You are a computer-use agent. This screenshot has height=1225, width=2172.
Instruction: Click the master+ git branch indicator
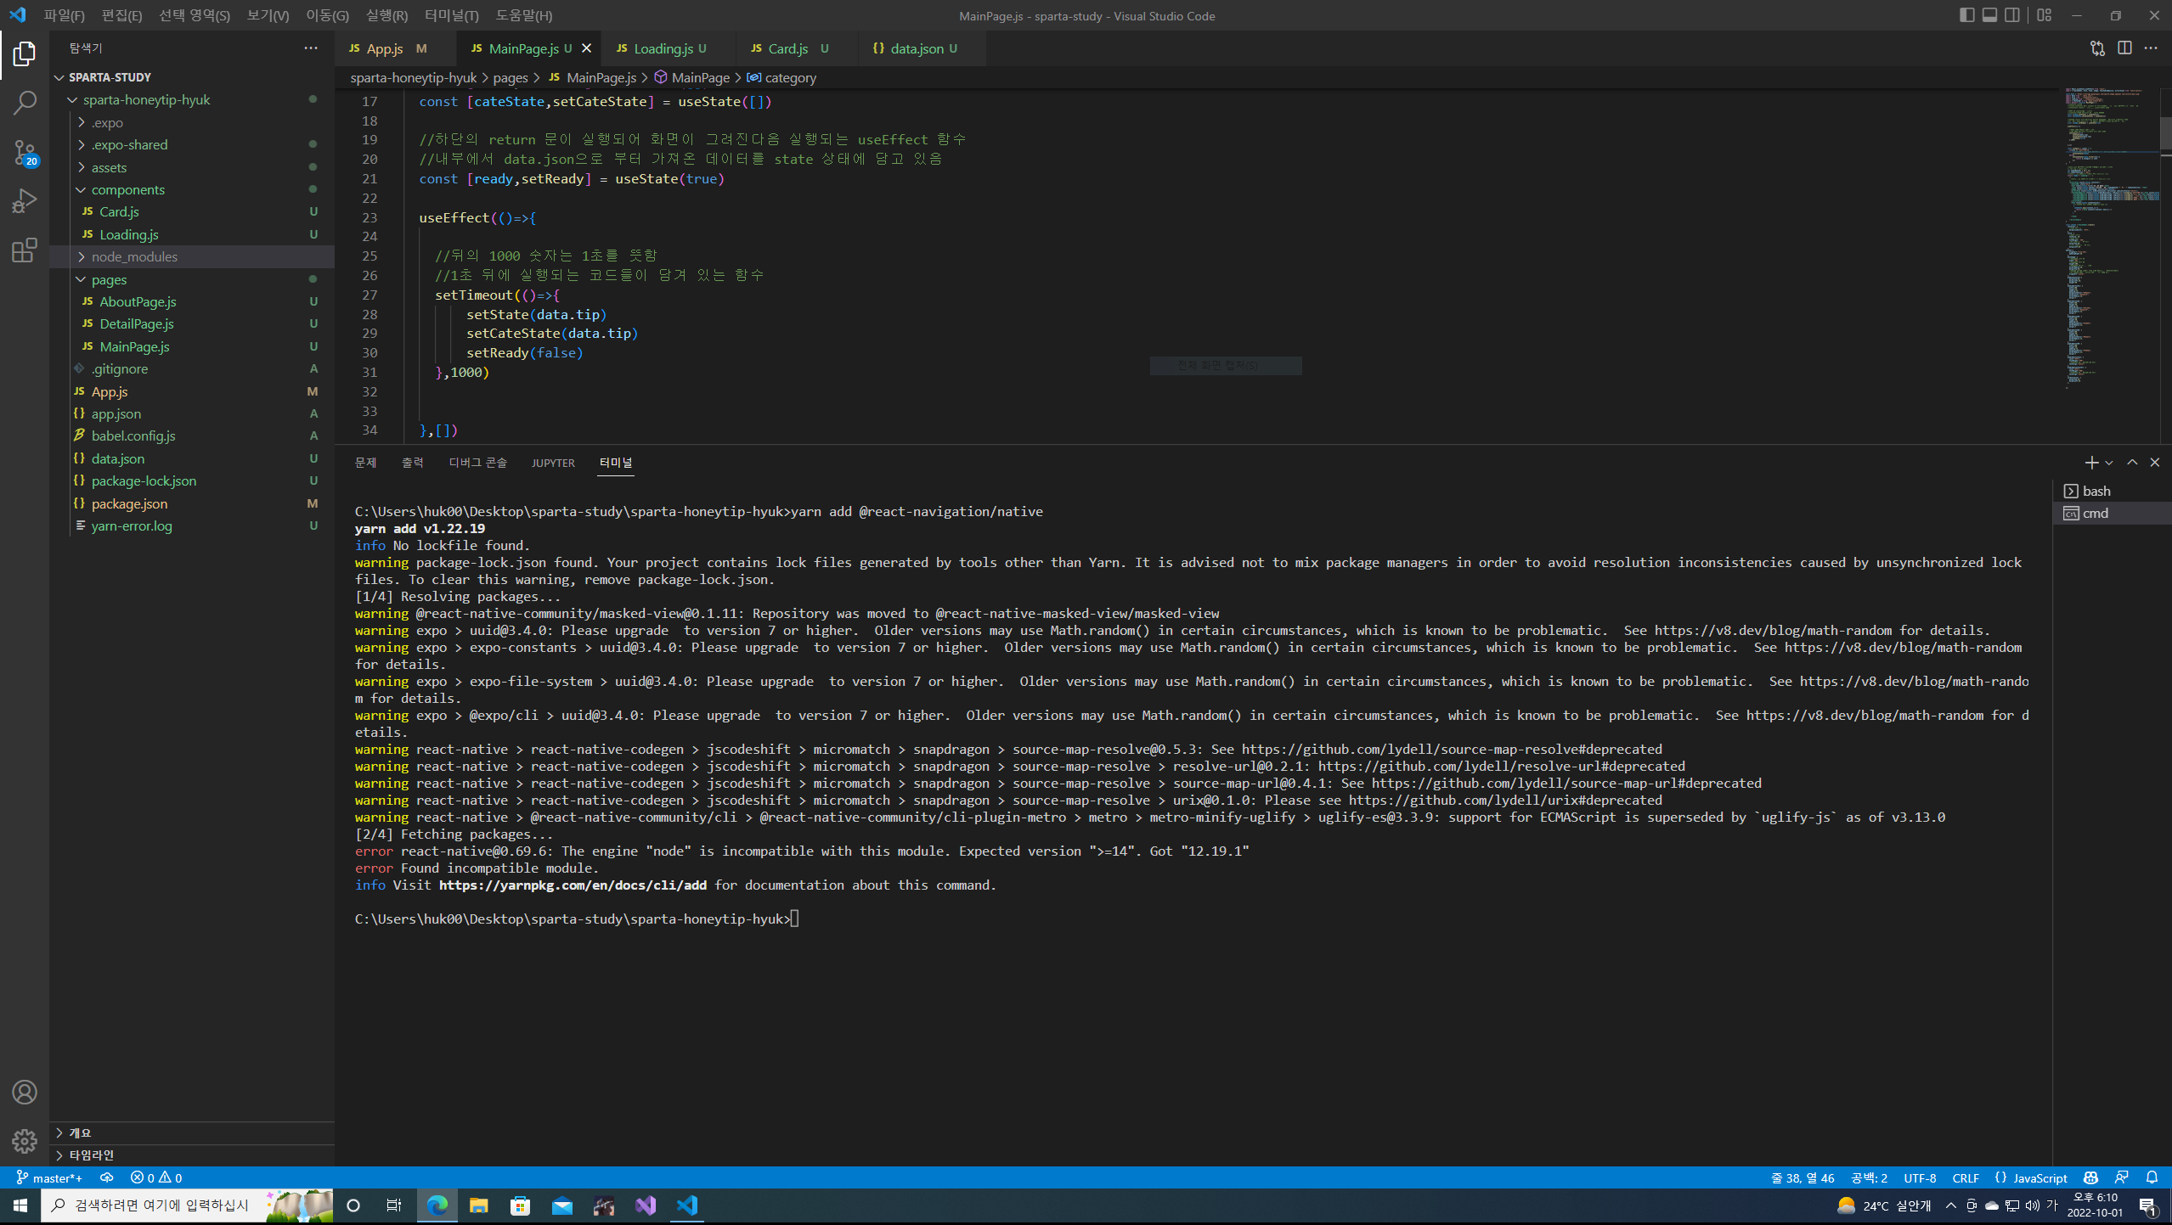pyautogui.click(x=49, y=1177)
